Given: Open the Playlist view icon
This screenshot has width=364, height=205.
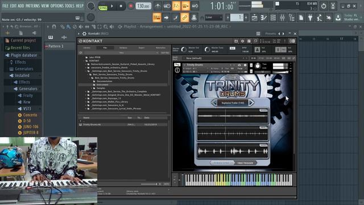Looking at the screenshot, I should tap(254, 18).
